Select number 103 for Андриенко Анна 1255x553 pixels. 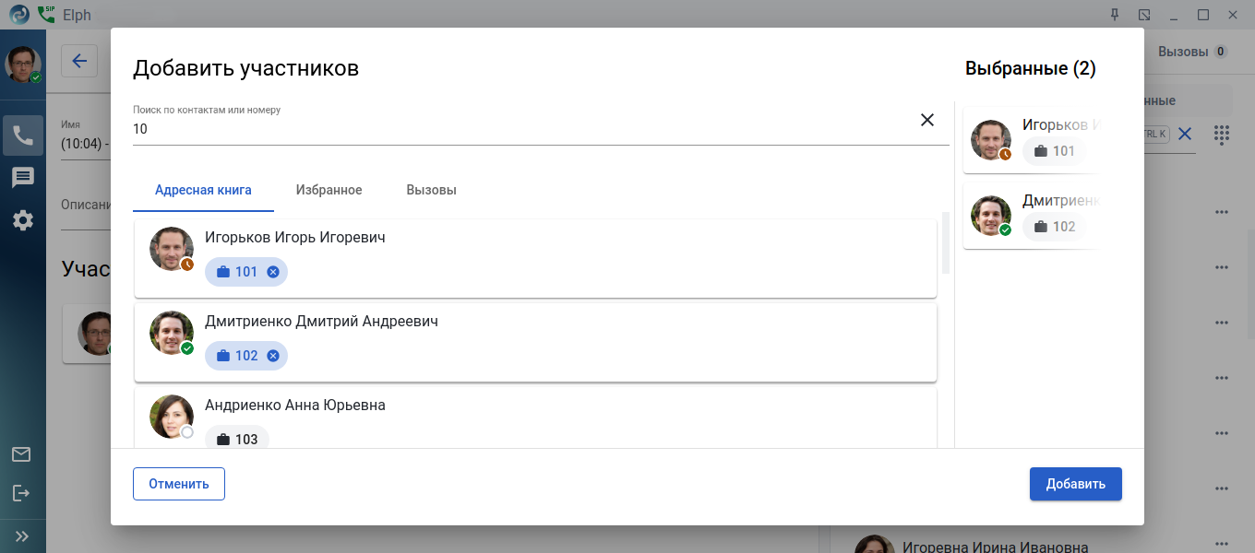237,440
